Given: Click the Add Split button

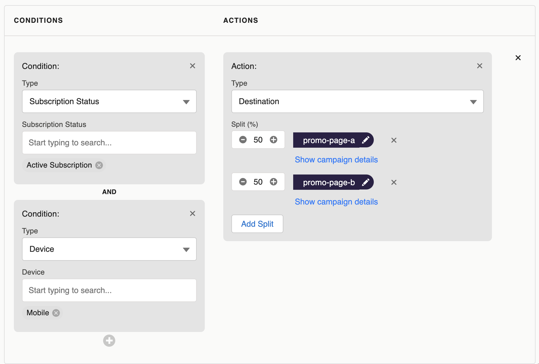Looking at the screenshot, I should coord(257,224).
